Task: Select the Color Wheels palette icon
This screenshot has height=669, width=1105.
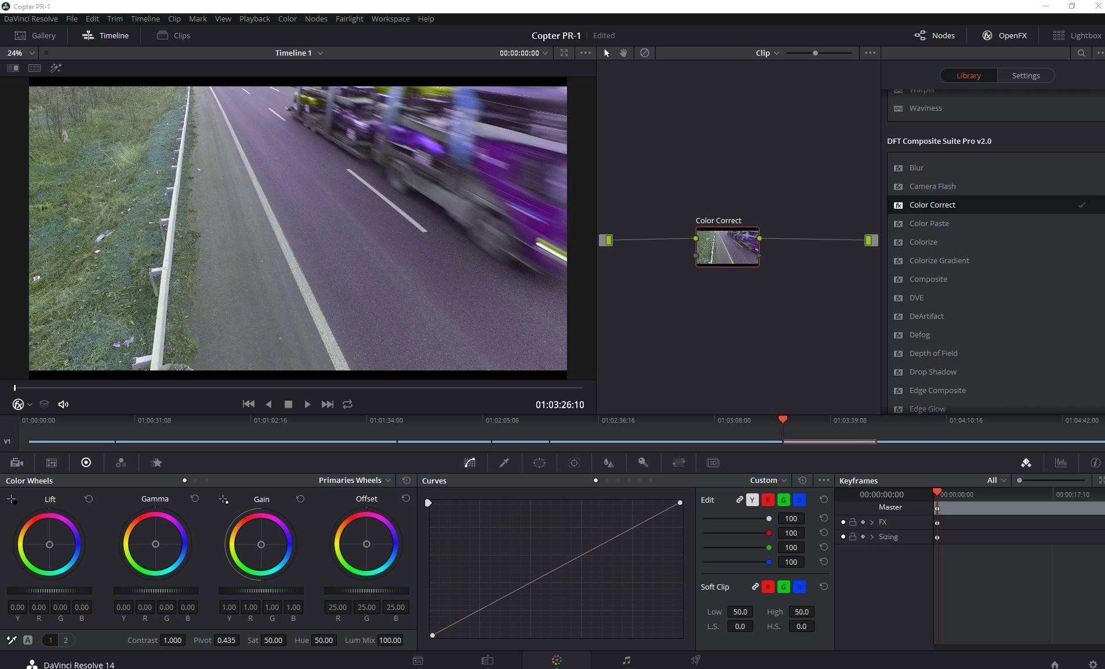Action: coord(86,463)
